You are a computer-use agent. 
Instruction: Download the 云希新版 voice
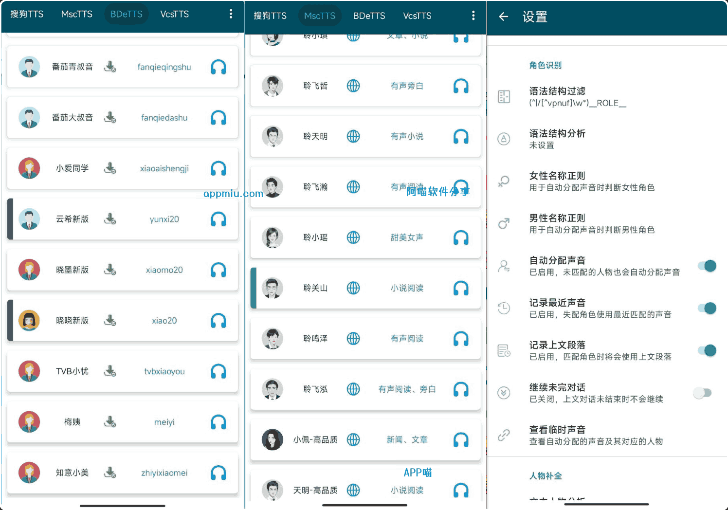(x=110, y=219)
